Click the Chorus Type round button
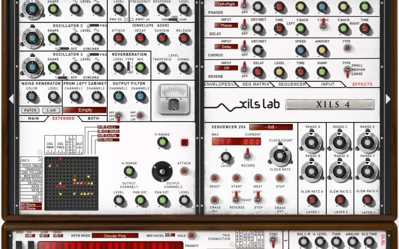The width and height of the screenshot is (399, 249). (347, 48)
